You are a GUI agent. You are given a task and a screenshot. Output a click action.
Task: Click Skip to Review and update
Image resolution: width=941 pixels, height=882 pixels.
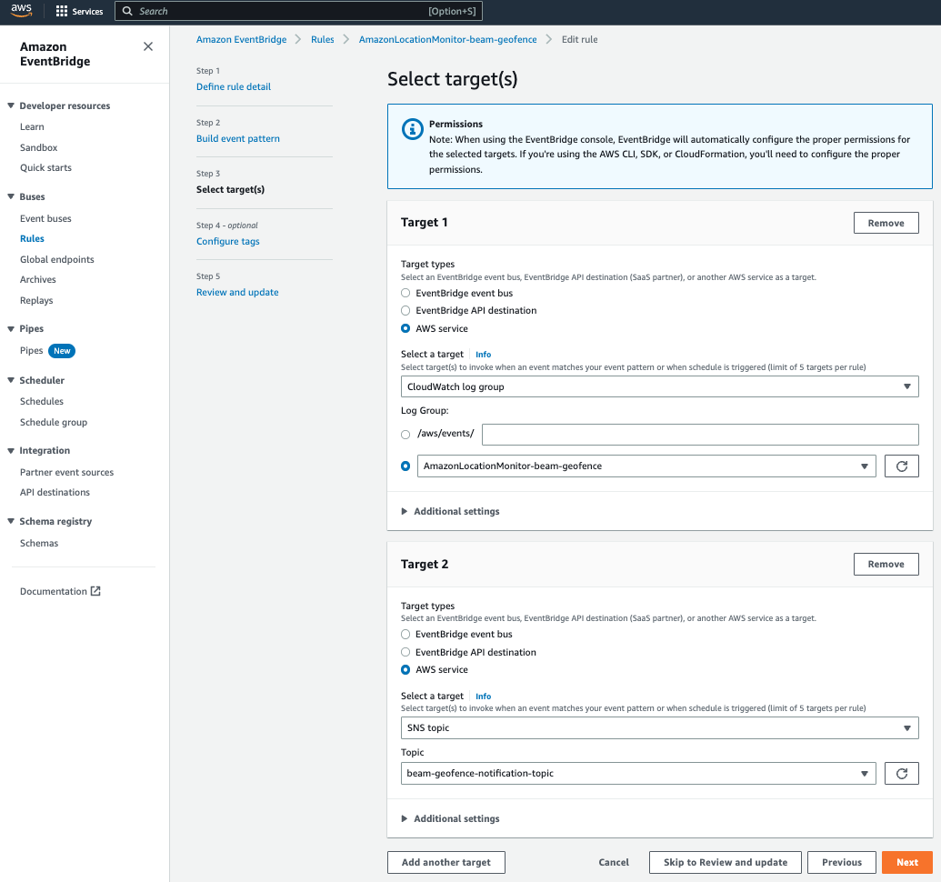point(725,862)
